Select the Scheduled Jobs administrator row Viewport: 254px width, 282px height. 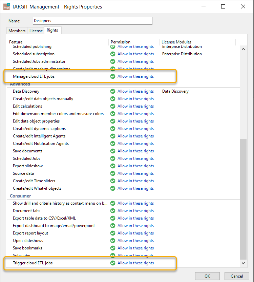(x=123, y=61)
